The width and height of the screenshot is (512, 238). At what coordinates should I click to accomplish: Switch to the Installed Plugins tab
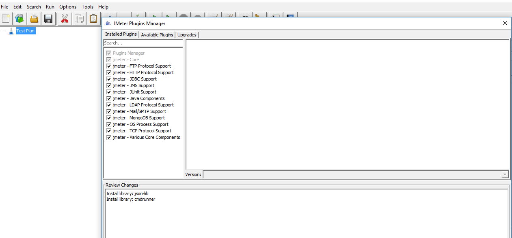point(121,34)
